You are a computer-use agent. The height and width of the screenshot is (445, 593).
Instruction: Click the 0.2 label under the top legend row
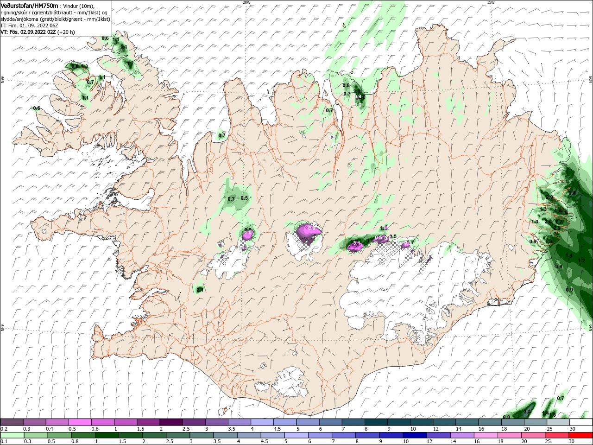coord(4,429)
